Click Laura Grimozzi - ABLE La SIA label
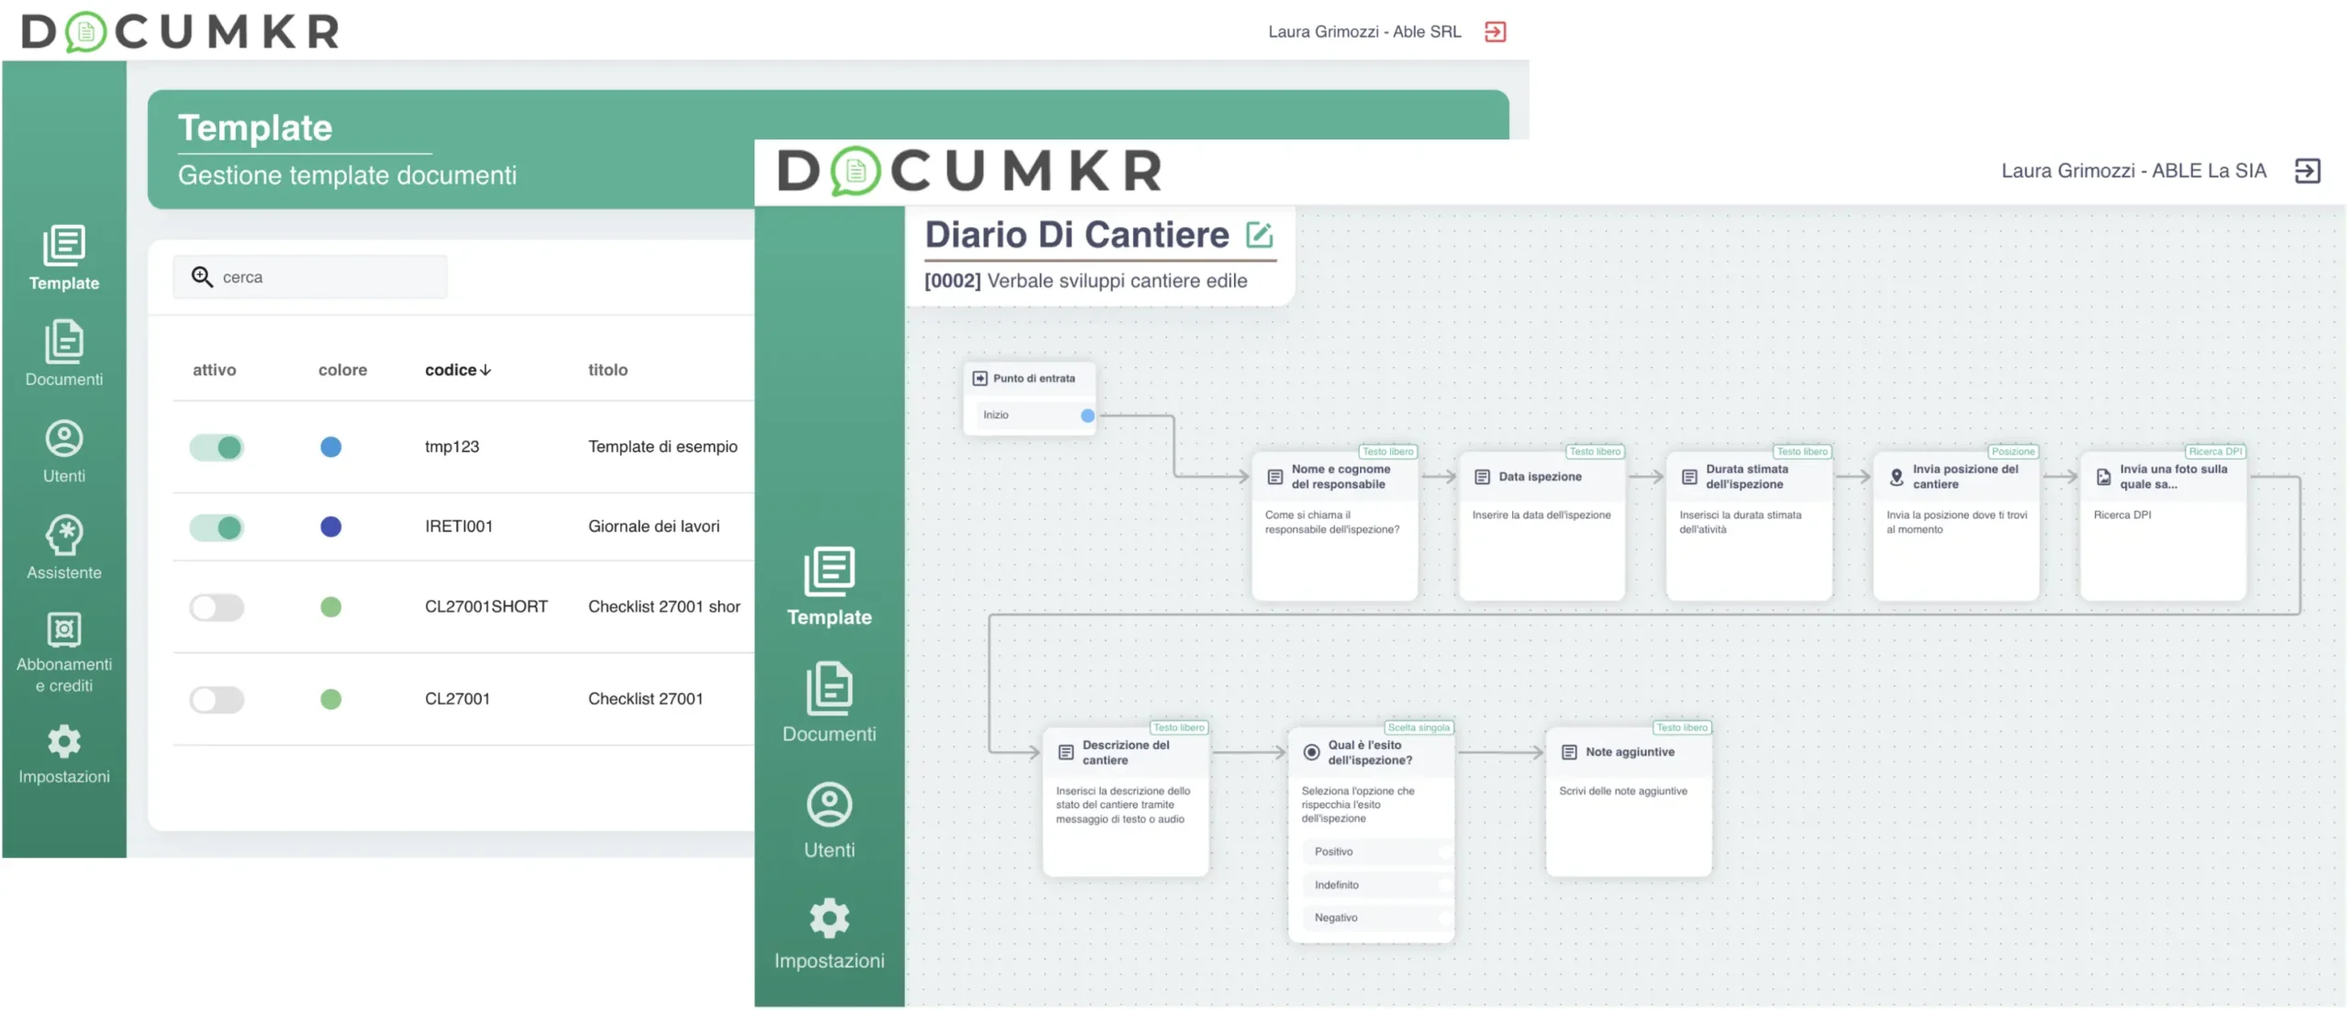The width and height of the screenshot is (2349, 1010). 2133,171
